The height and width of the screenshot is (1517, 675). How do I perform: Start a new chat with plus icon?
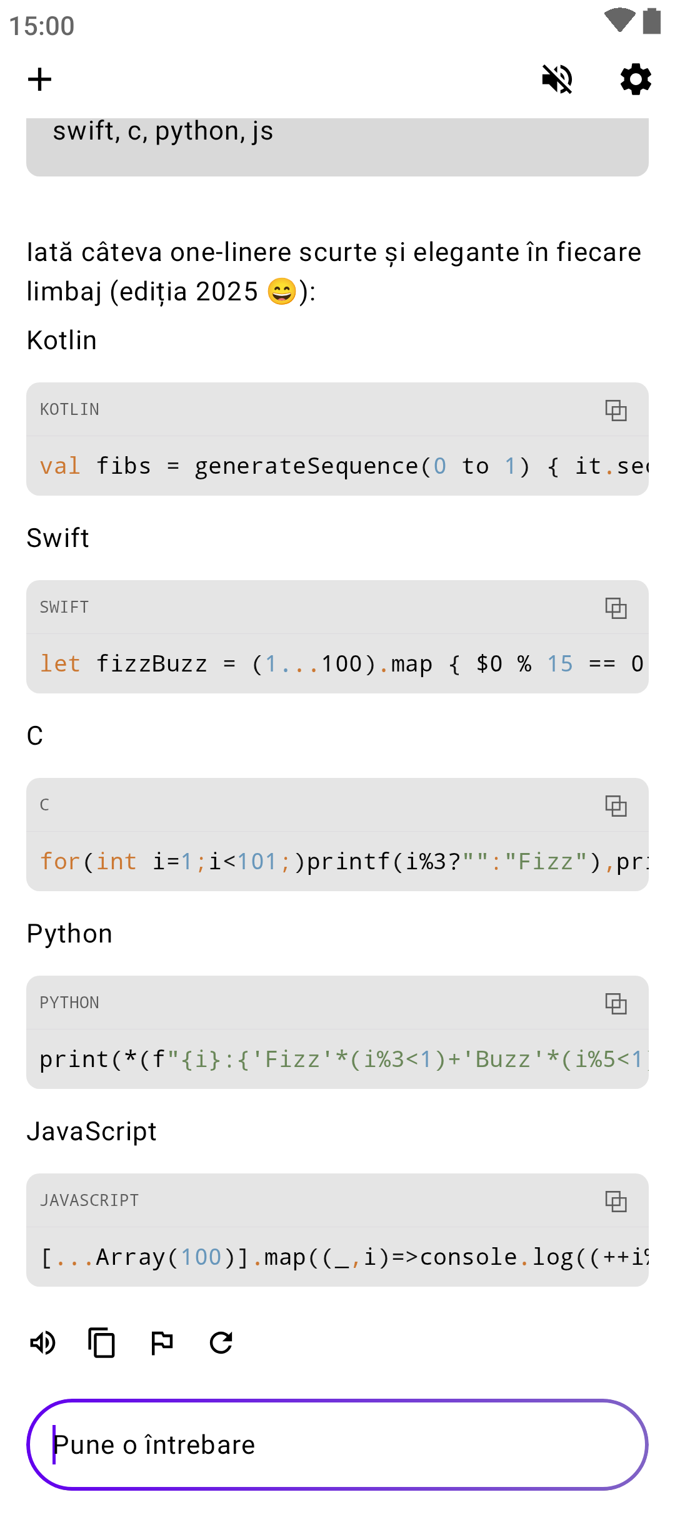tap(40, 79)
